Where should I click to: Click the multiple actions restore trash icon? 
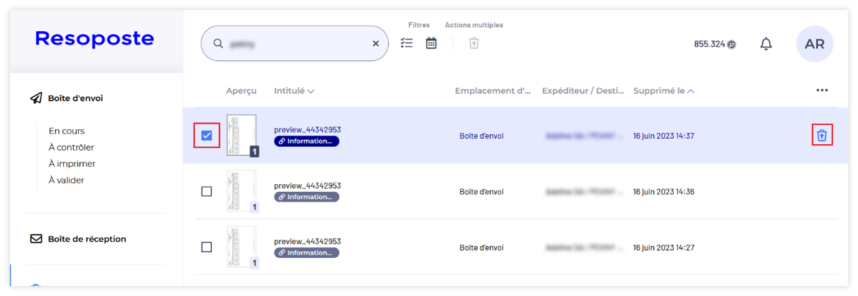point(474,43)
